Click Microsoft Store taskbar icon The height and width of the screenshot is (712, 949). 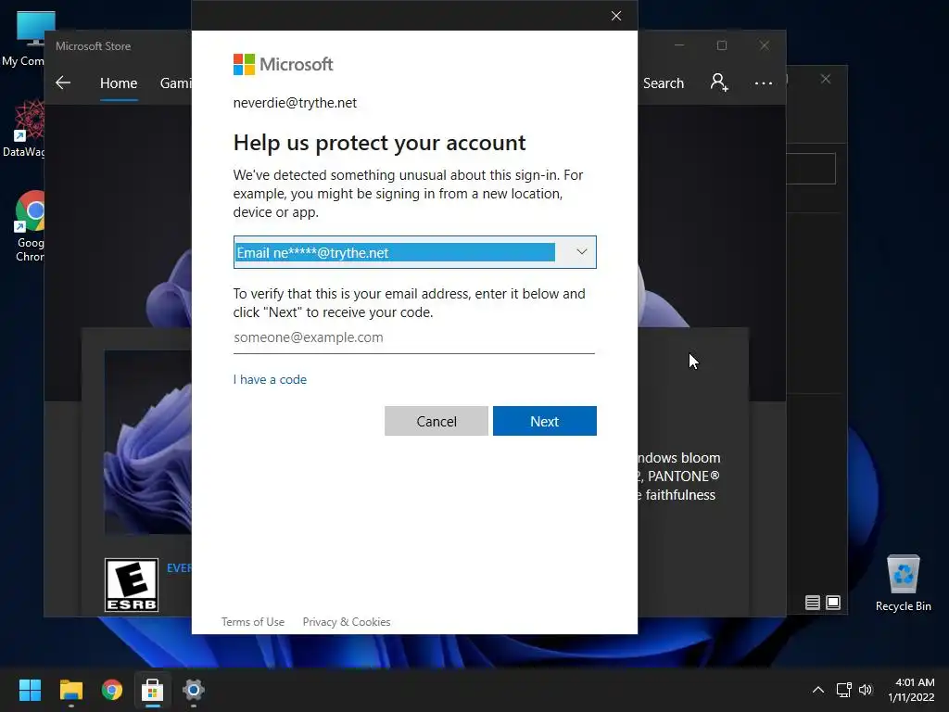[153, 690]
